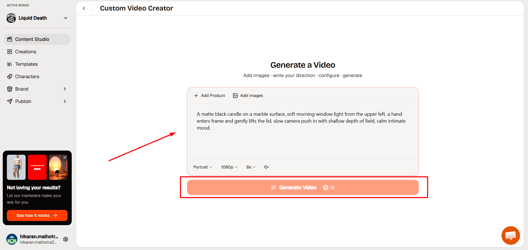Close the Not loving your results promo card

coord(65,157)
